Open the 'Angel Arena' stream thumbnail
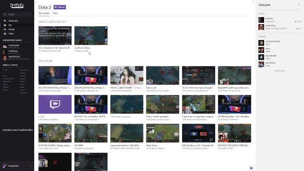 point(162,133)
